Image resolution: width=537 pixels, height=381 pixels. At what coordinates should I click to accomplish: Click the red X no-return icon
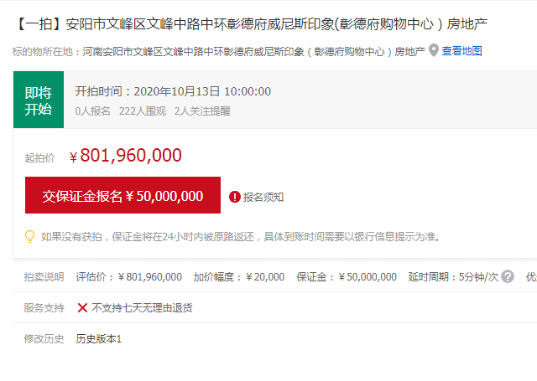click(x=82, y=307)
